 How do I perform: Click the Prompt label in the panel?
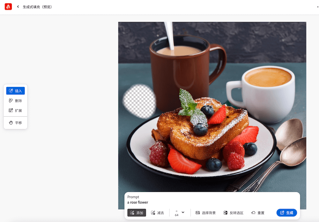pos(133,197)
